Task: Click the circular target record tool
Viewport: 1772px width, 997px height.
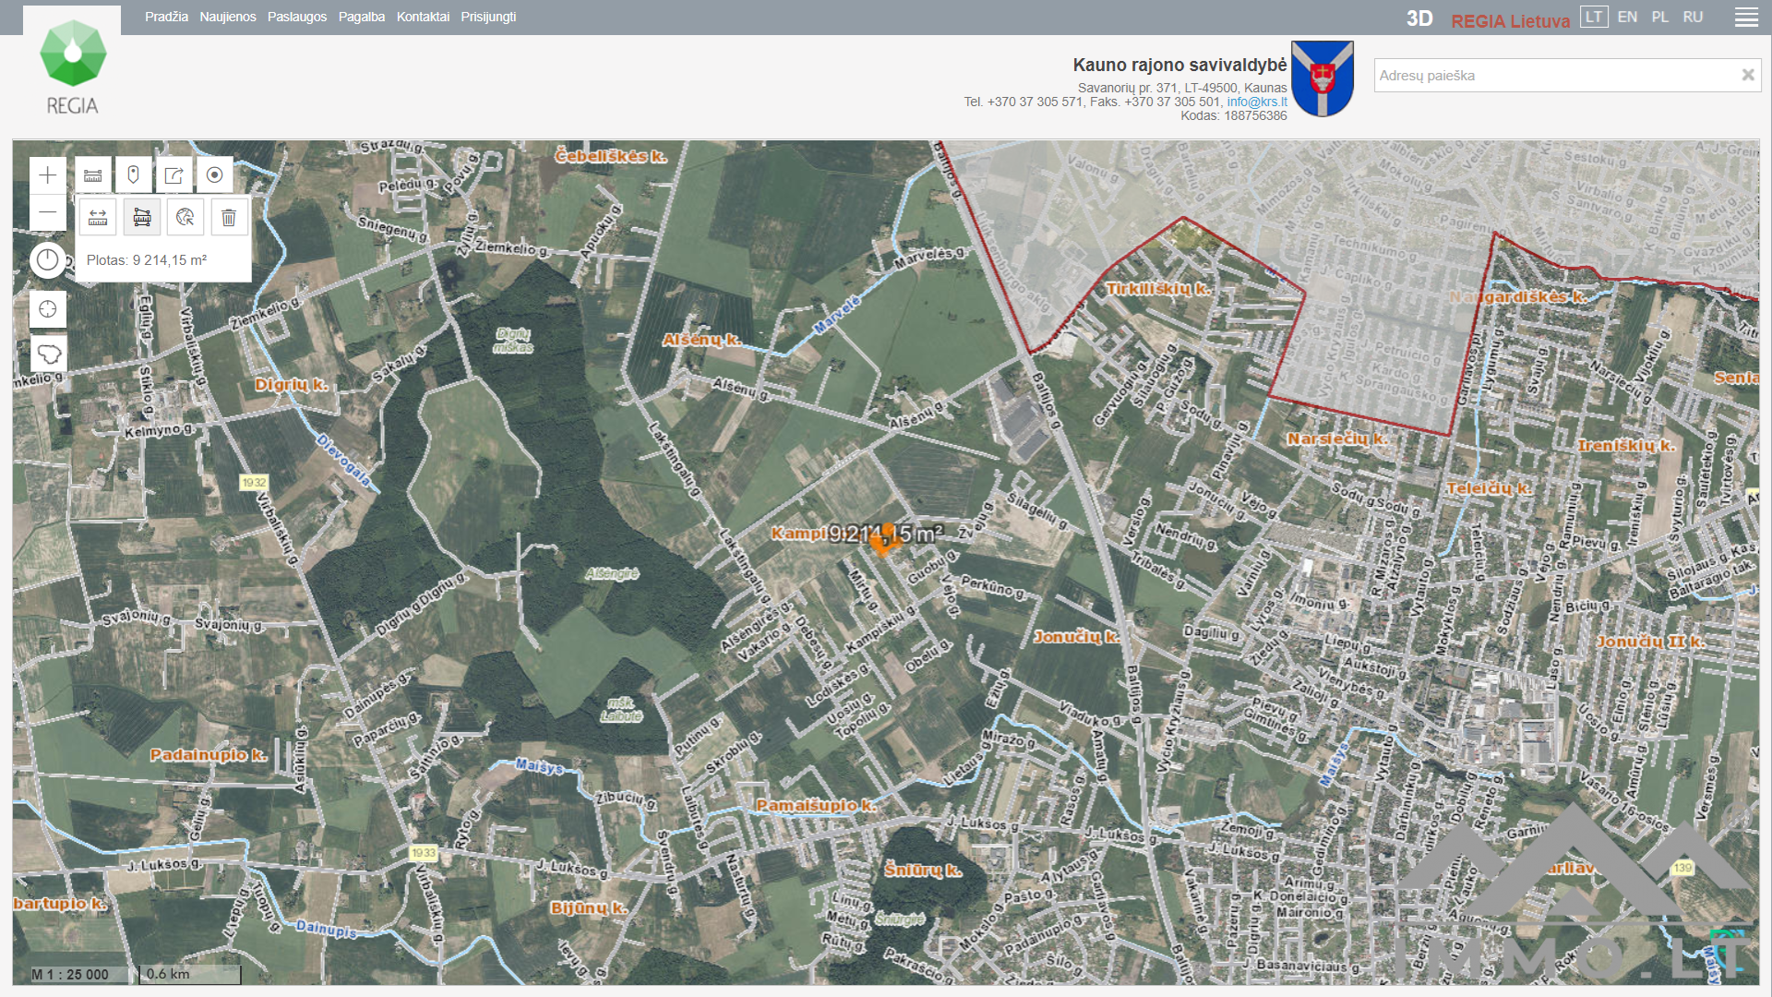Action: point(215,175)
